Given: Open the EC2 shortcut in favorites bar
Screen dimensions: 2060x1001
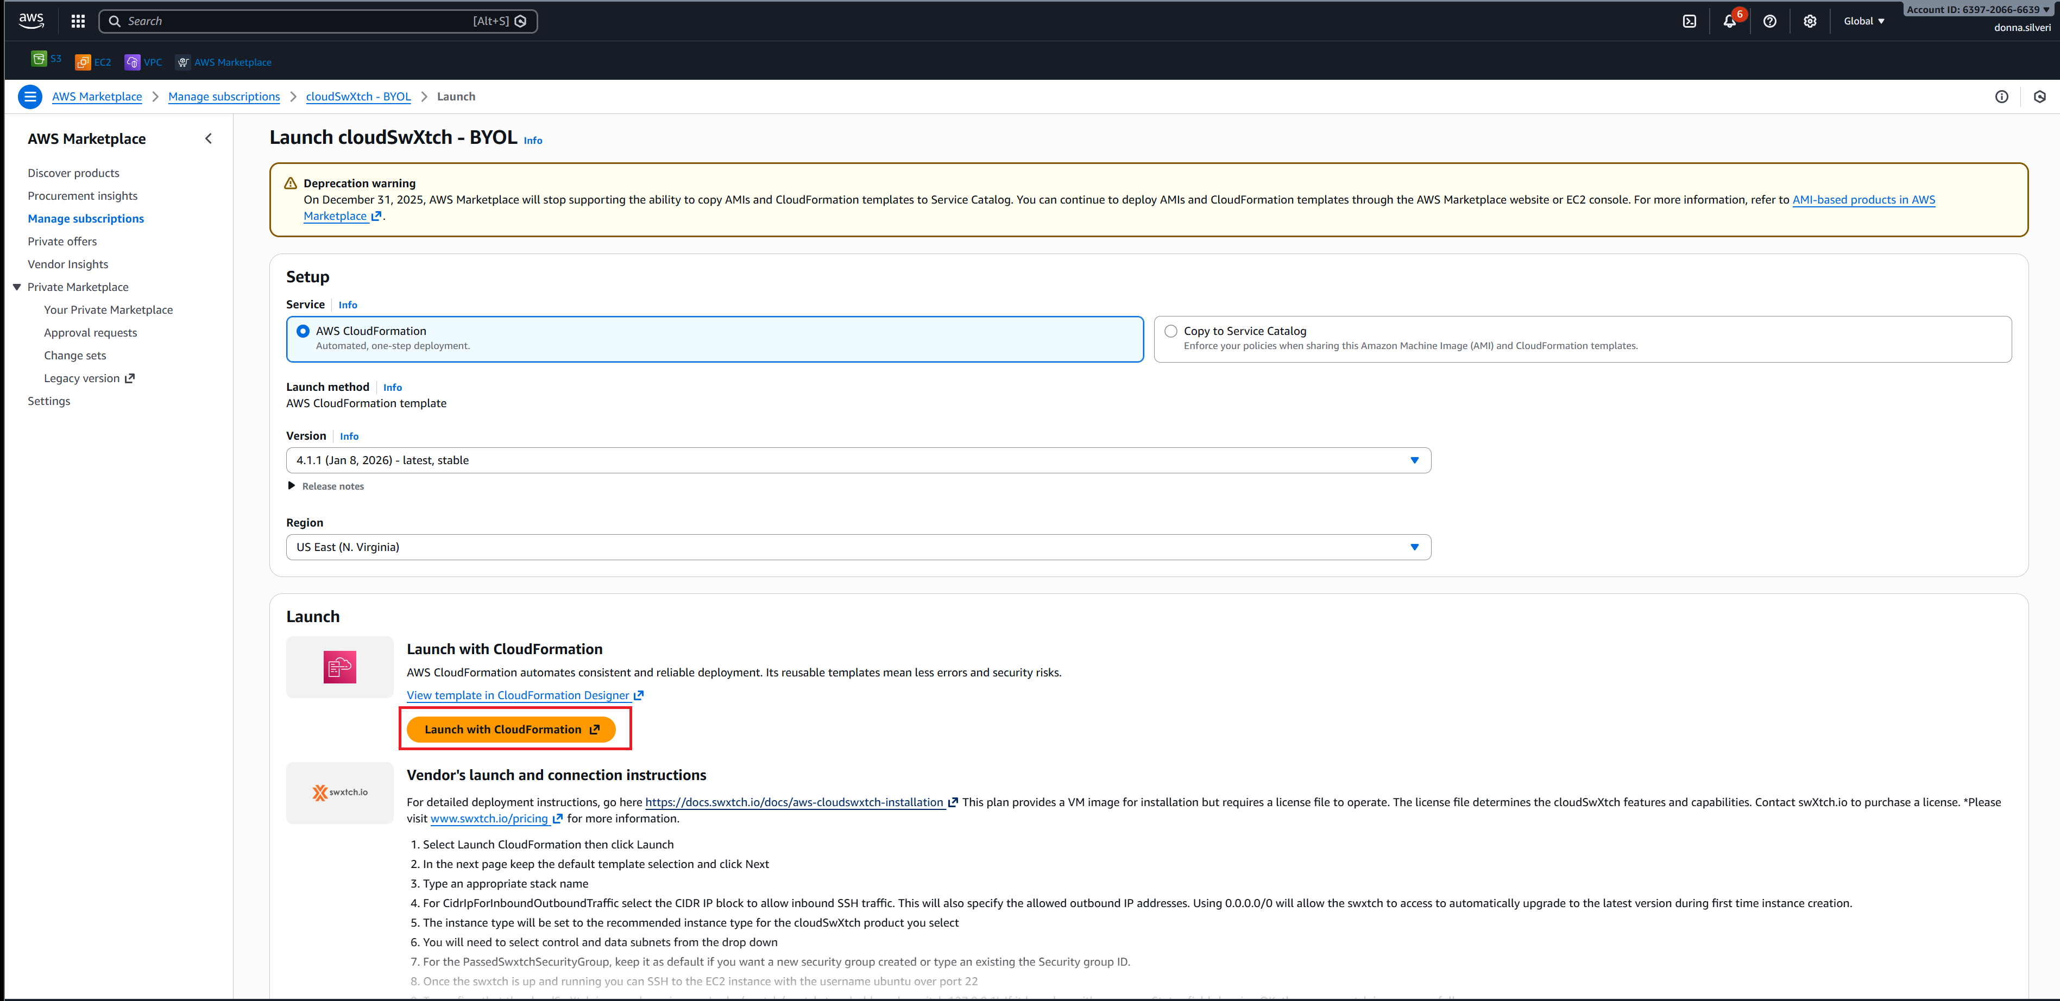Looking at the screenshot, I should pyautogui.click(x=93, y=62).
